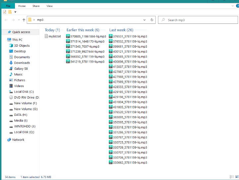Open the address bar history dropdown
Viewport: 239px width, 180px height.
tap(144, 20)
